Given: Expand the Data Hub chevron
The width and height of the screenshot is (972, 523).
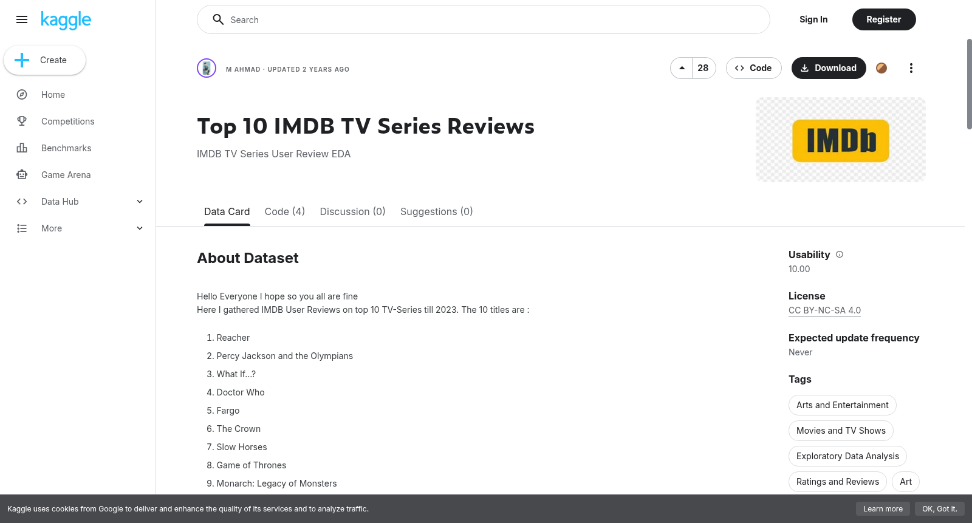Looking at the screenshot, I should (140, 202).
